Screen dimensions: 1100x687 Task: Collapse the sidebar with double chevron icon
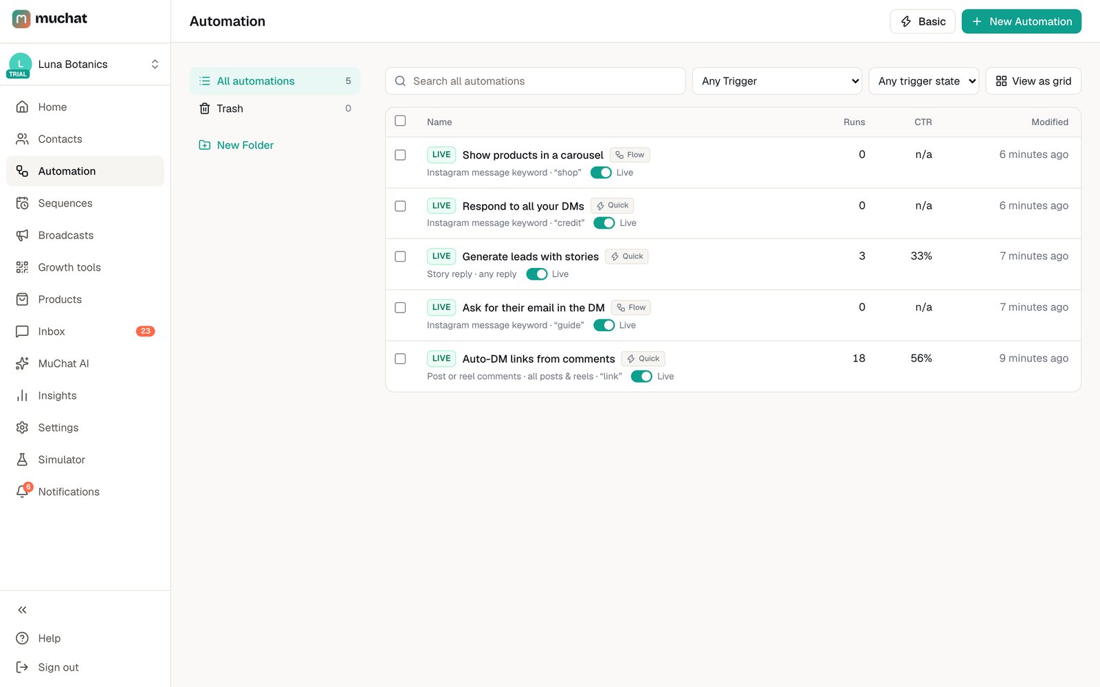pyautogui.click(x=22, y=610)
